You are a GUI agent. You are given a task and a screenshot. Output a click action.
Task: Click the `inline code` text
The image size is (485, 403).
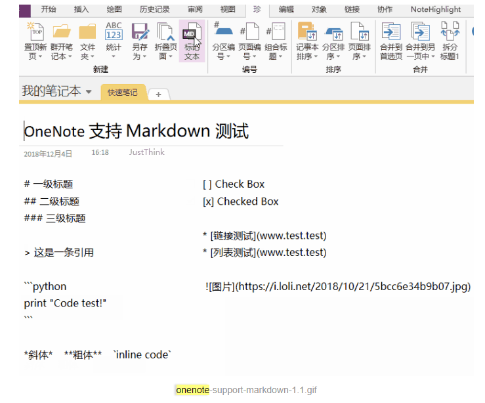(142, 354)
